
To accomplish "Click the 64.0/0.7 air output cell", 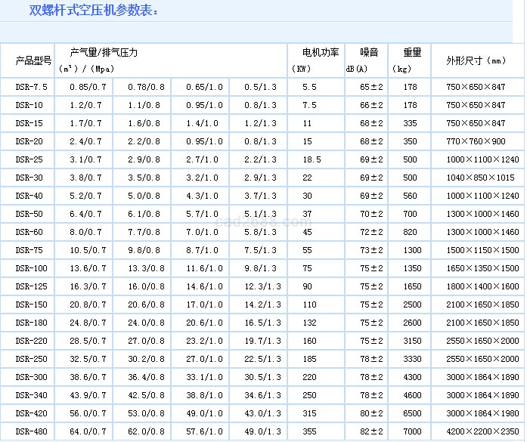I will [x=86, y=431].
